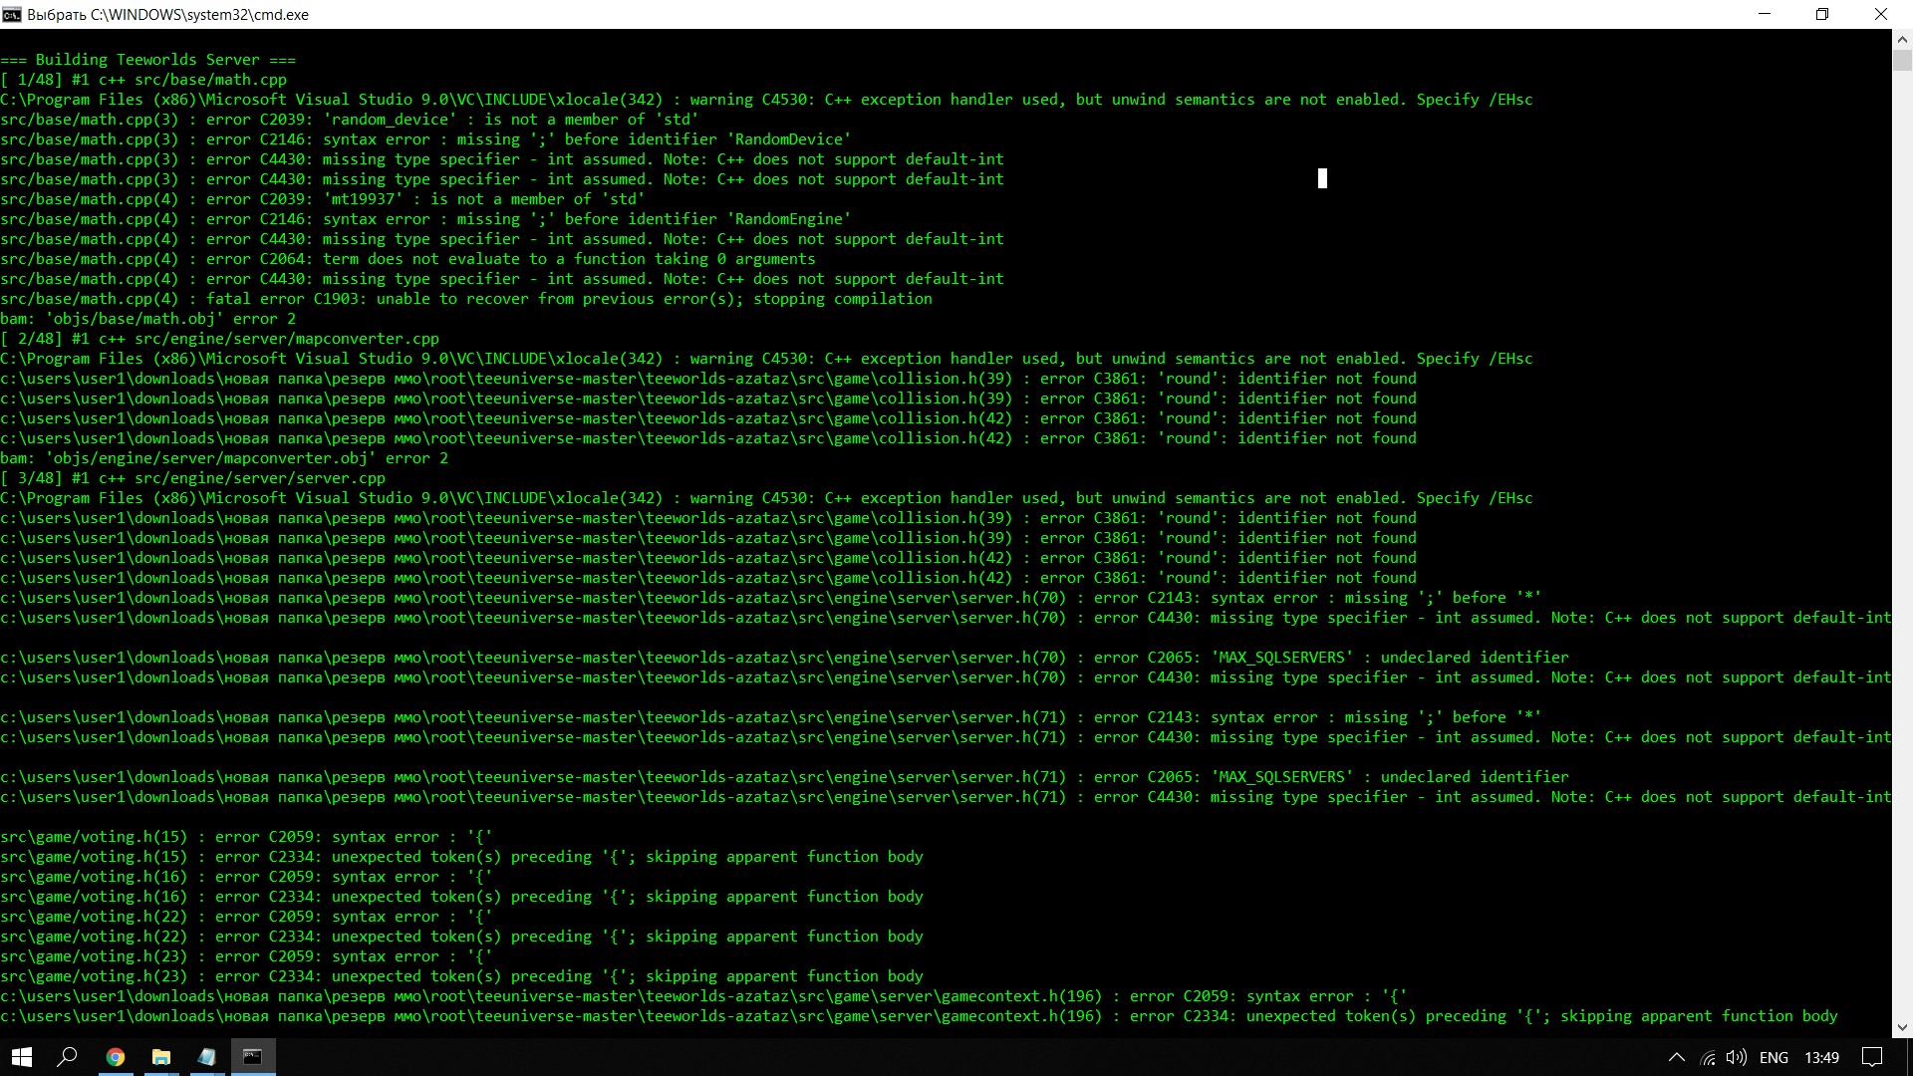Image resolution: width=1913 pixels, height=1076 pixels.
Task: Switch to the notepad app taskbar icon
Action: pyautogui.click(x=207, y=1057)
